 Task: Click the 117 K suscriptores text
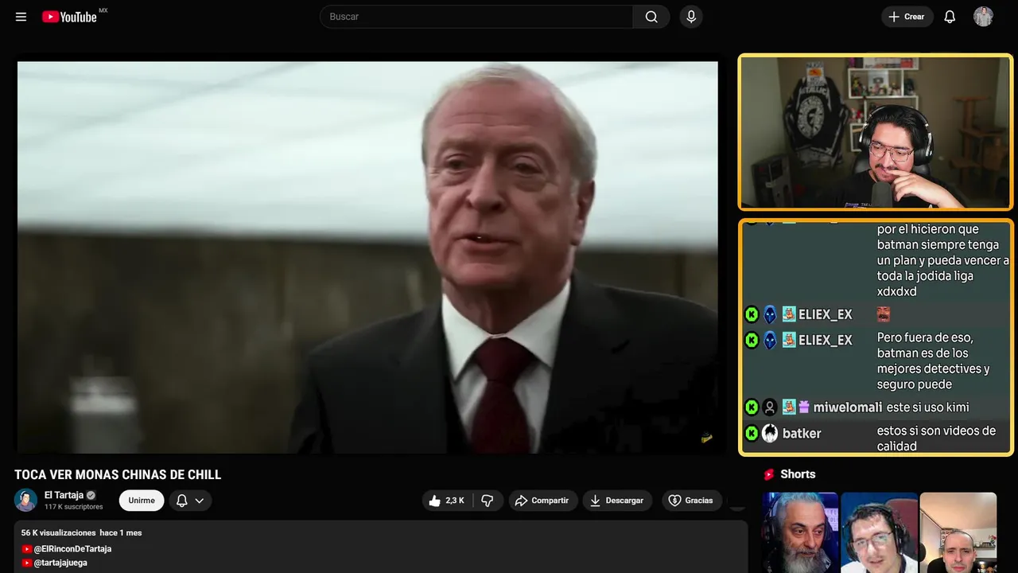(x=73, y=507)
